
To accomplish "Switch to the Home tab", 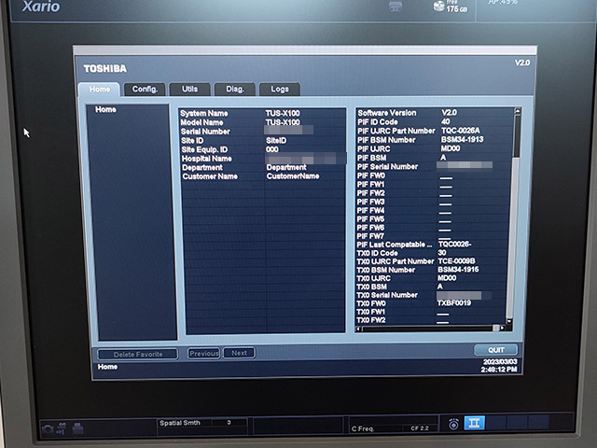I will 100,90.
